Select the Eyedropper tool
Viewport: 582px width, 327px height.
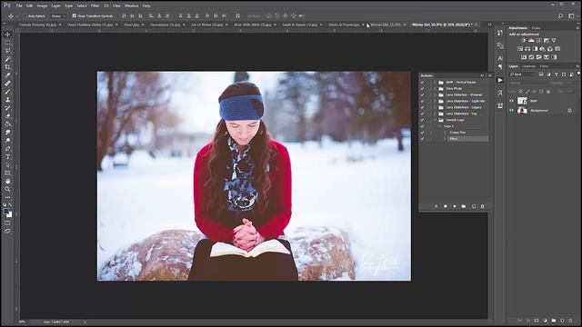point(7,75)
